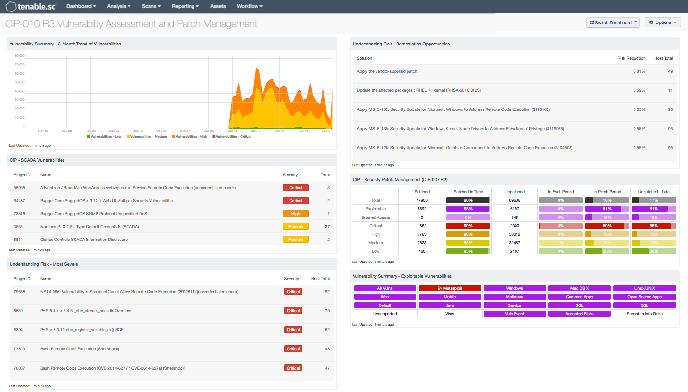
Task: Click the Web indicator
Action: [x=385, y=297]
